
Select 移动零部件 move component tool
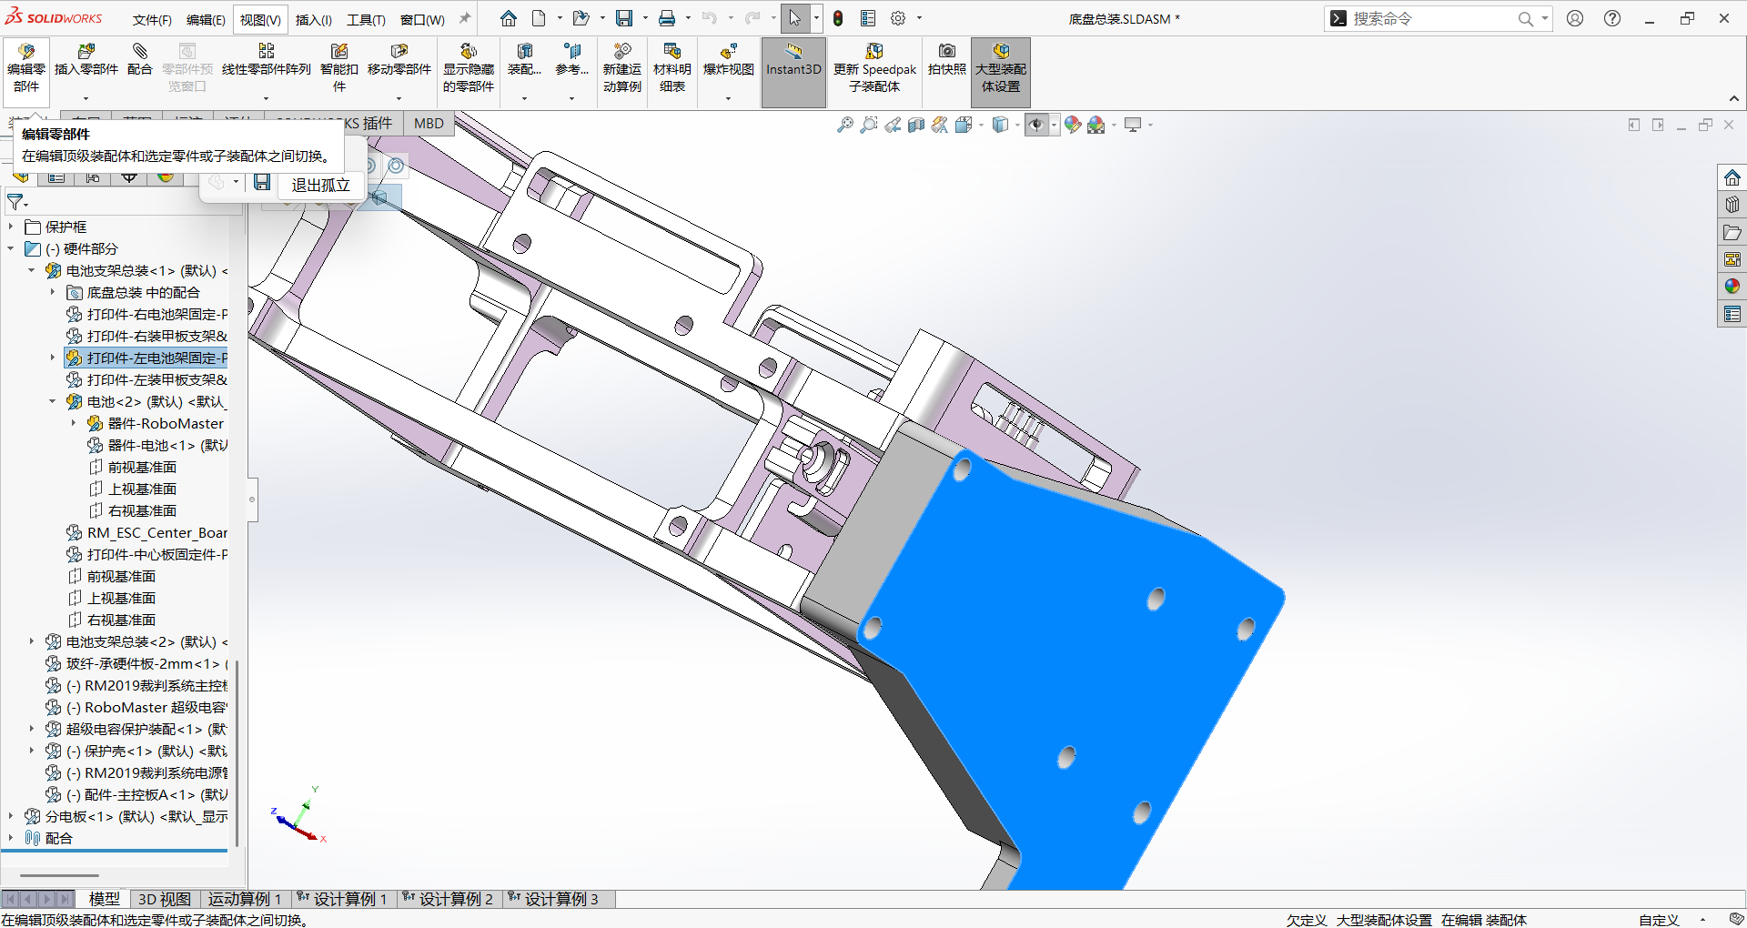(x=399, y=60)
